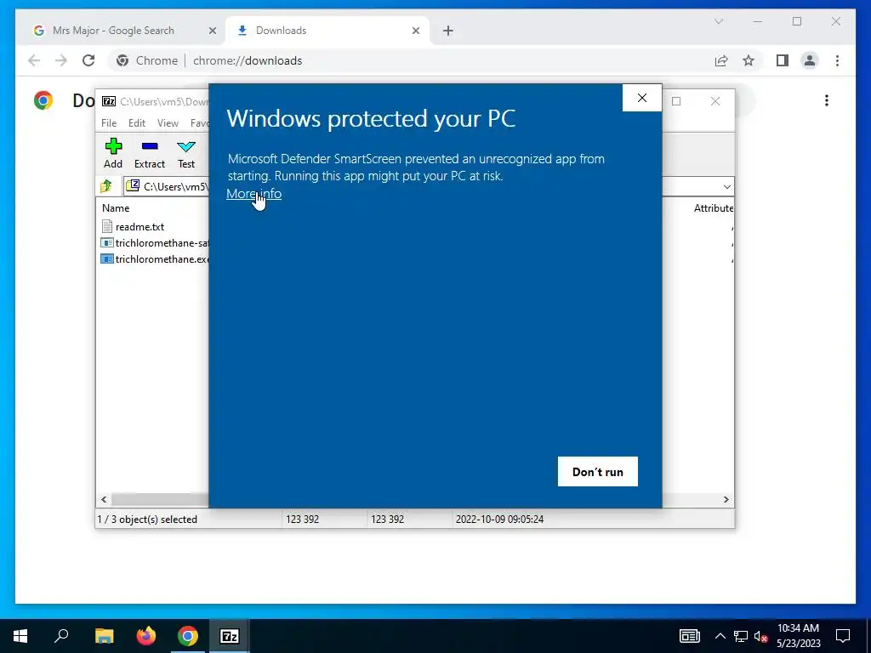The height and width of the screenshot is (653, 871).
Task: Click Chrome forward navigation arrow
Action: [61, 60]
